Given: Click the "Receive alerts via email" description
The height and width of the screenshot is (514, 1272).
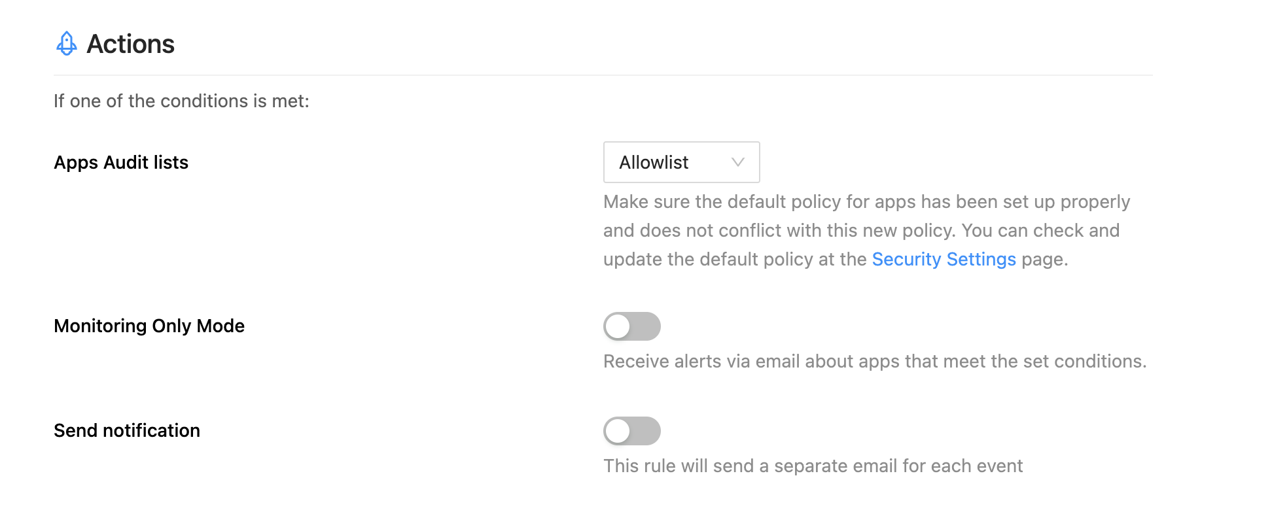Looking at the screenshot, I should click(875, 361).
